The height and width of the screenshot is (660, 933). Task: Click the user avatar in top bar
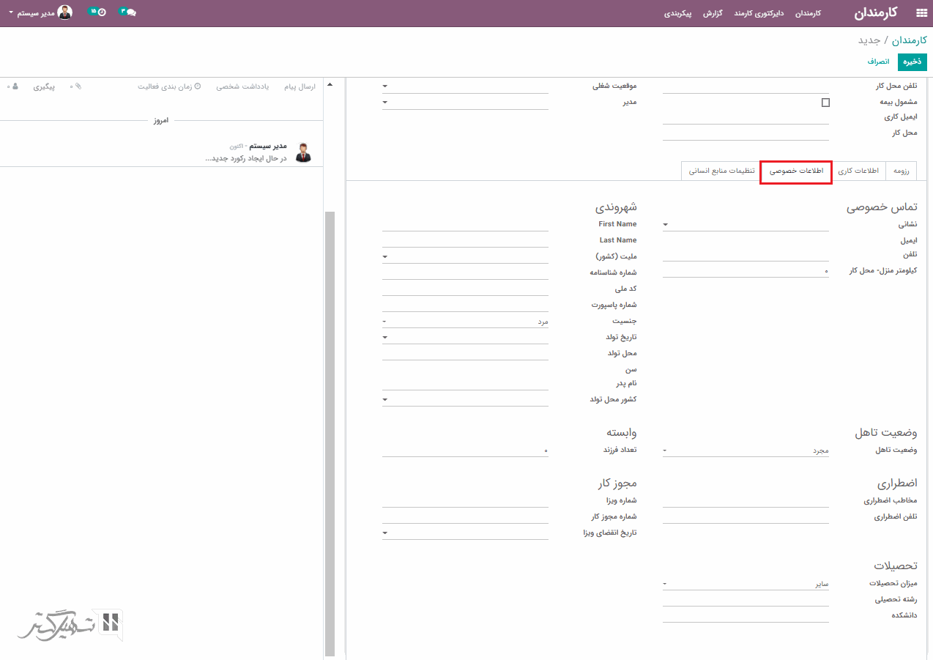coord(65,12)
